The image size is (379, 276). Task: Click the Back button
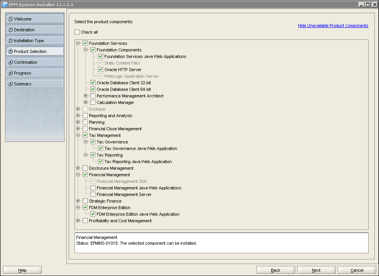(x=275, y=270)
